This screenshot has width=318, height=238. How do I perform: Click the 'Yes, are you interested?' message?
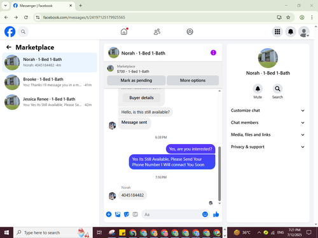[190, 149]
